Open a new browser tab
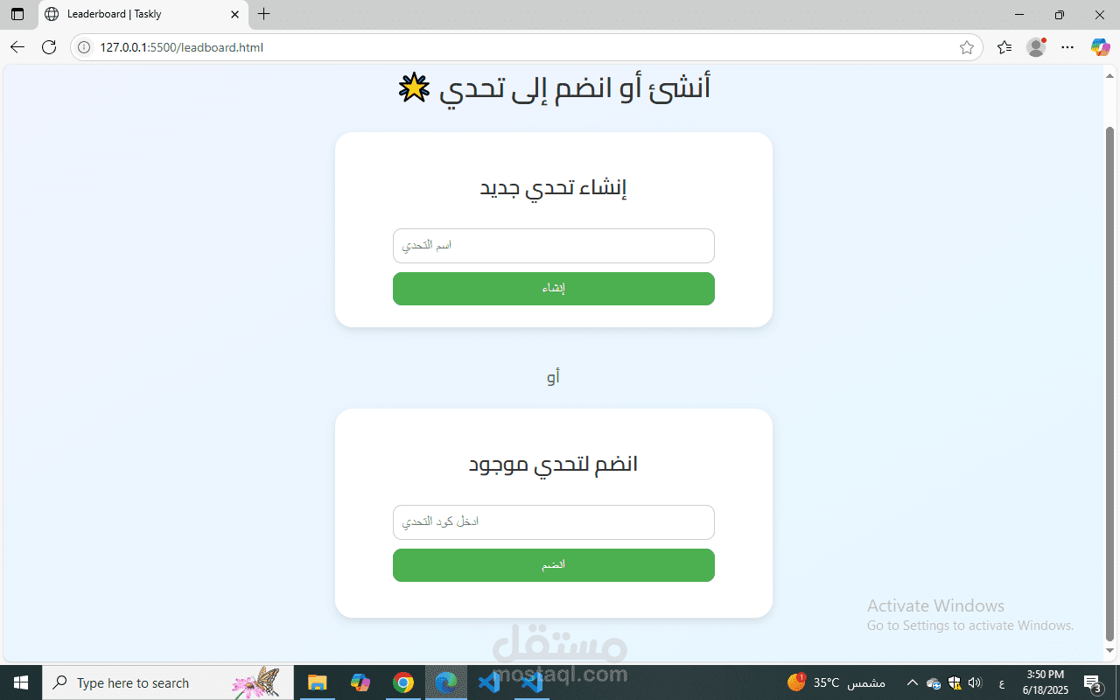This screenshot has width=1120, height=700. pos(264,14)
